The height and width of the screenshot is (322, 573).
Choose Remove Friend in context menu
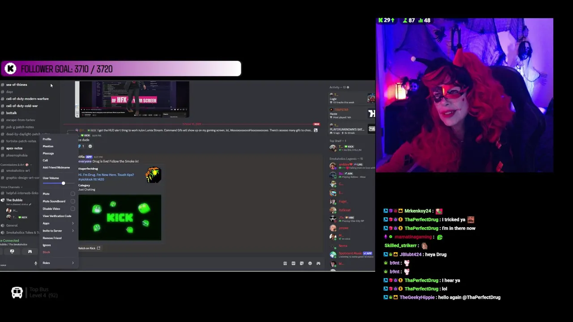pyautogui.click(x=52, y=238)
